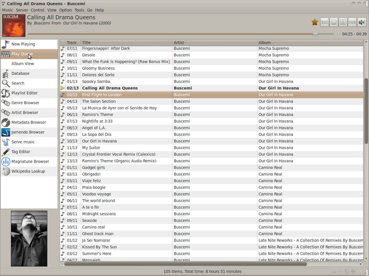This screenshot has height=276, width=369.
Task: Open the Music menu
Action: (x=7, y=10)
